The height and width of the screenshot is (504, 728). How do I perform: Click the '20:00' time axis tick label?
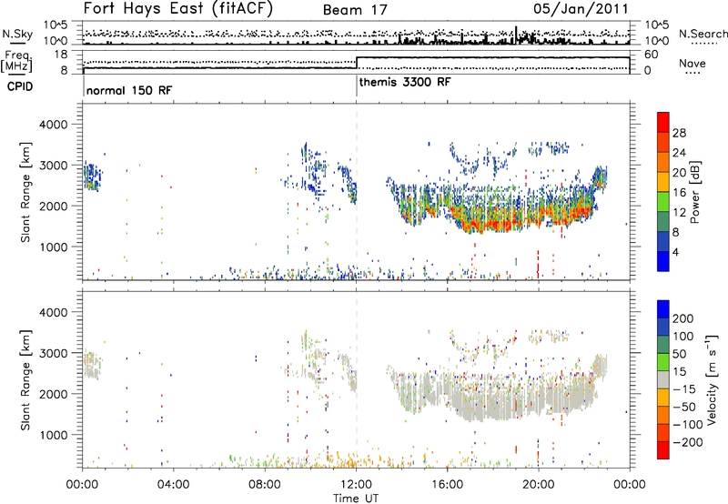538,485
